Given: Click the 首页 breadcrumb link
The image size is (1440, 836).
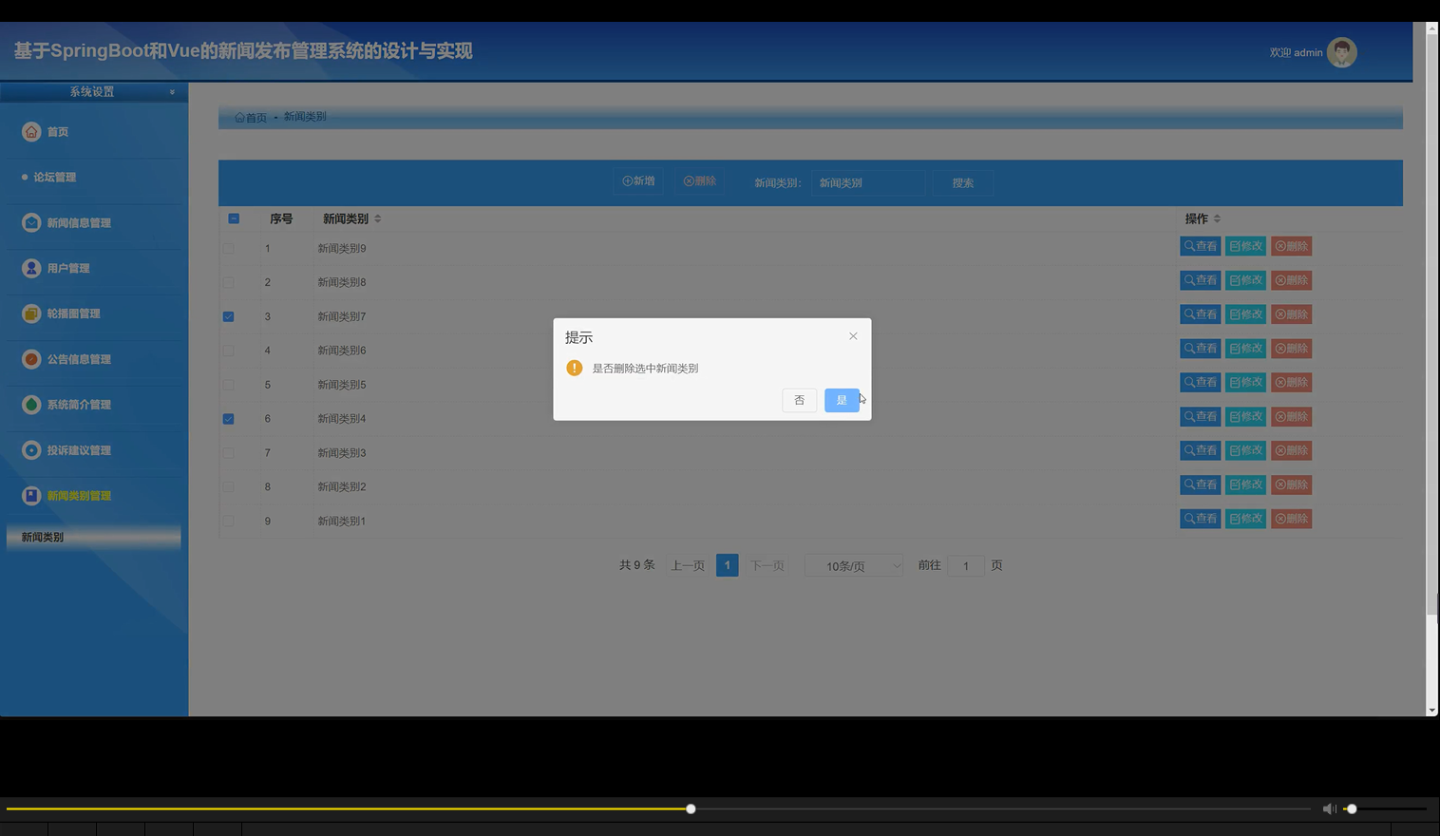Looking at the screenshot, I should (252, 116).
